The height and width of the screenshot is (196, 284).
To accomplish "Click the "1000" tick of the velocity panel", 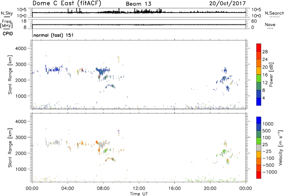I will point(21,169).
